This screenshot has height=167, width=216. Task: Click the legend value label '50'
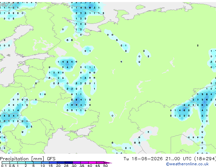[105, 166]
